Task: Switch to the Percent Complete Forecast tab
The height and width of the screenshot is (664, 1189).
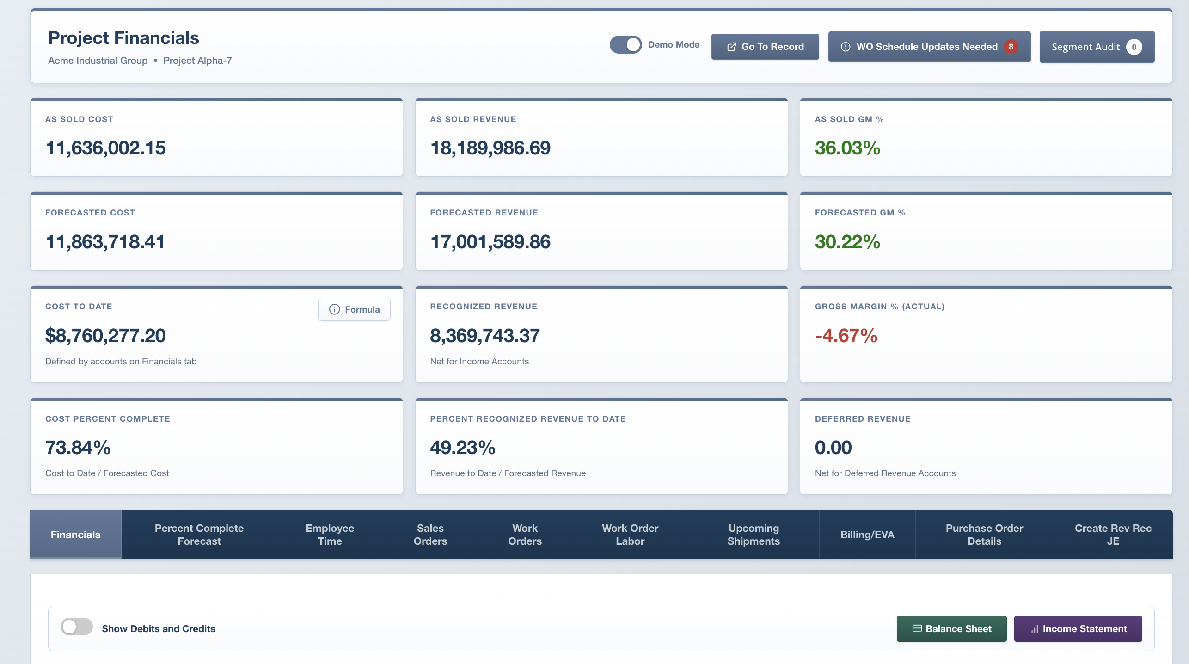Action: click(199, 534)
